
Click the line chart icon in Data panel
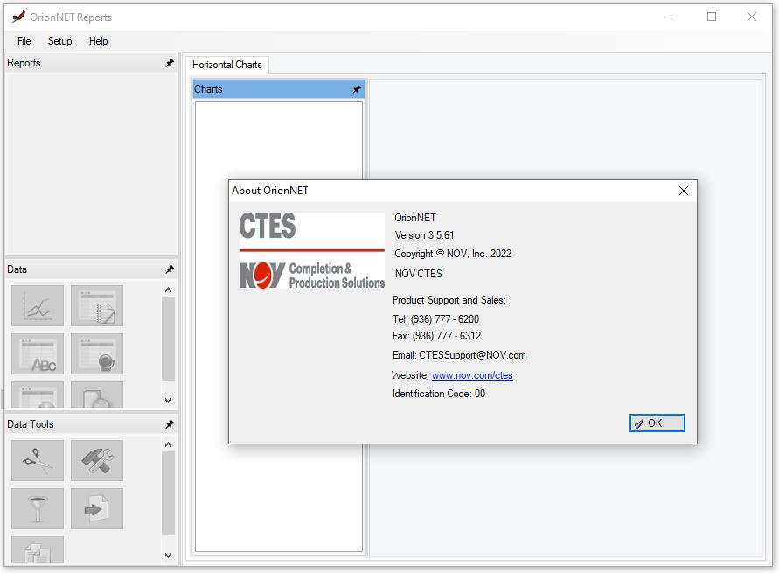(x=38, y=306)
